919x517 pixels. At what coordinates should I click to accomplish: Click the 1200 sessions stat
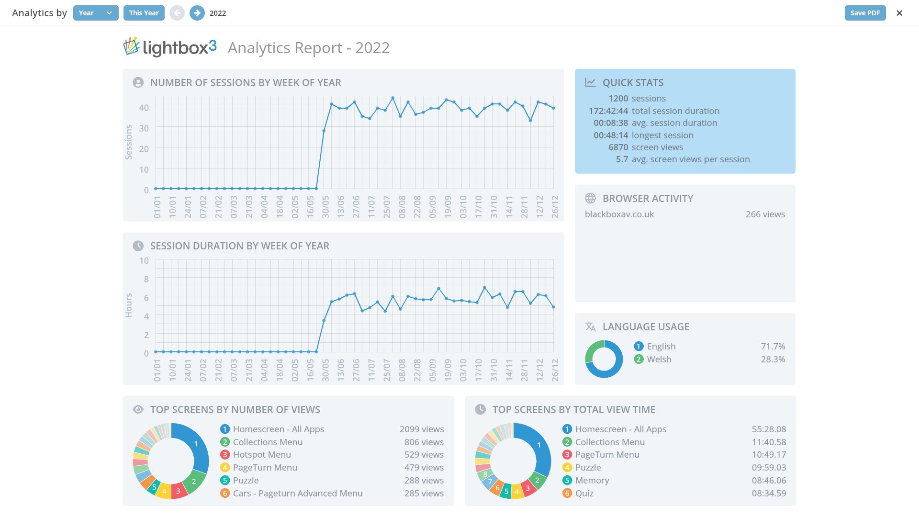[637, 99]
